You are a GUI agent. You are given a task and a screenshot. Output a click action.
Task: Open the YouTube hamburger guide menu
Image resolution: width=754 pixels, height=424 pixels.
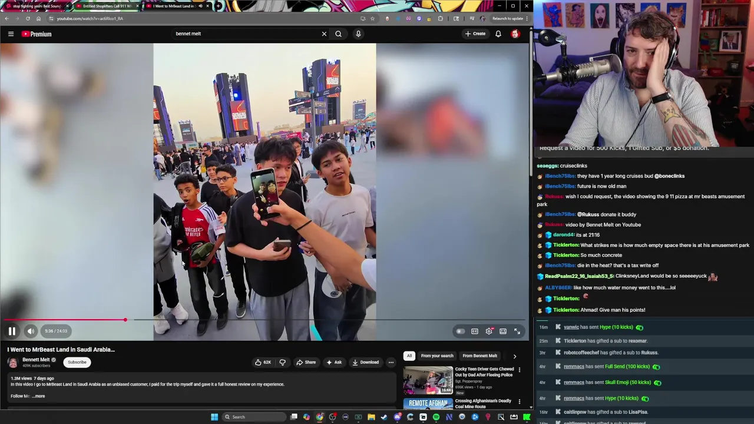(11, 34)
